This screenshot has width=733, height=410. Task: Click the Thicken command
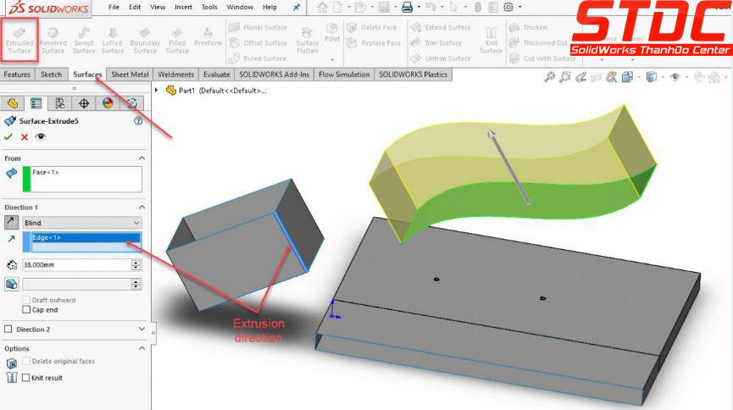click(x=528, y=28)
